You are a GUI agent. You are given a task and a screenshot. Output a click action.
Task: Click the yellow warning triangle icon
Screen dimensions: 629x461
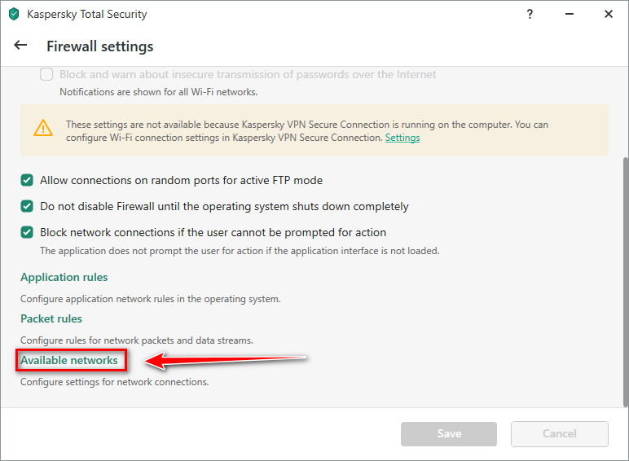[43, 128]
